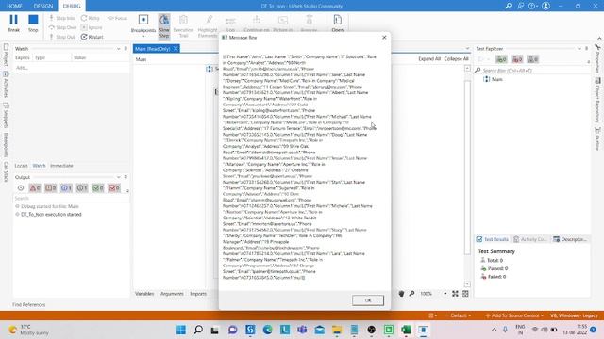Toggle the Execution Trail option

(183, 26)
